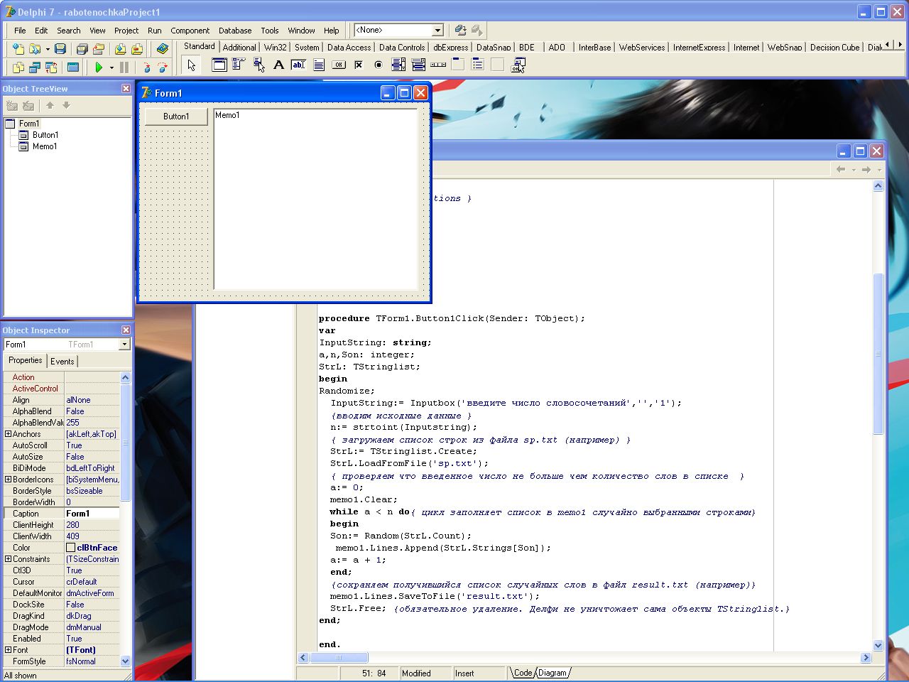Click Button1 on the Form1 designer
Image resolution: width=909 pixels, height=682 pixels.
[176, 117]
